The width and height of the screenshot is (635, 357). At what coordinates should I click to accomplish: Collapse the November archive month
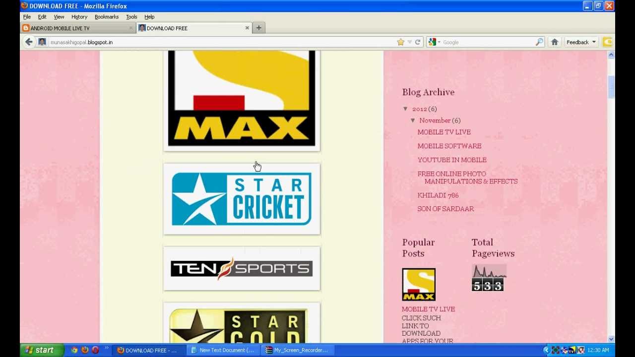[x=413, y=120]
